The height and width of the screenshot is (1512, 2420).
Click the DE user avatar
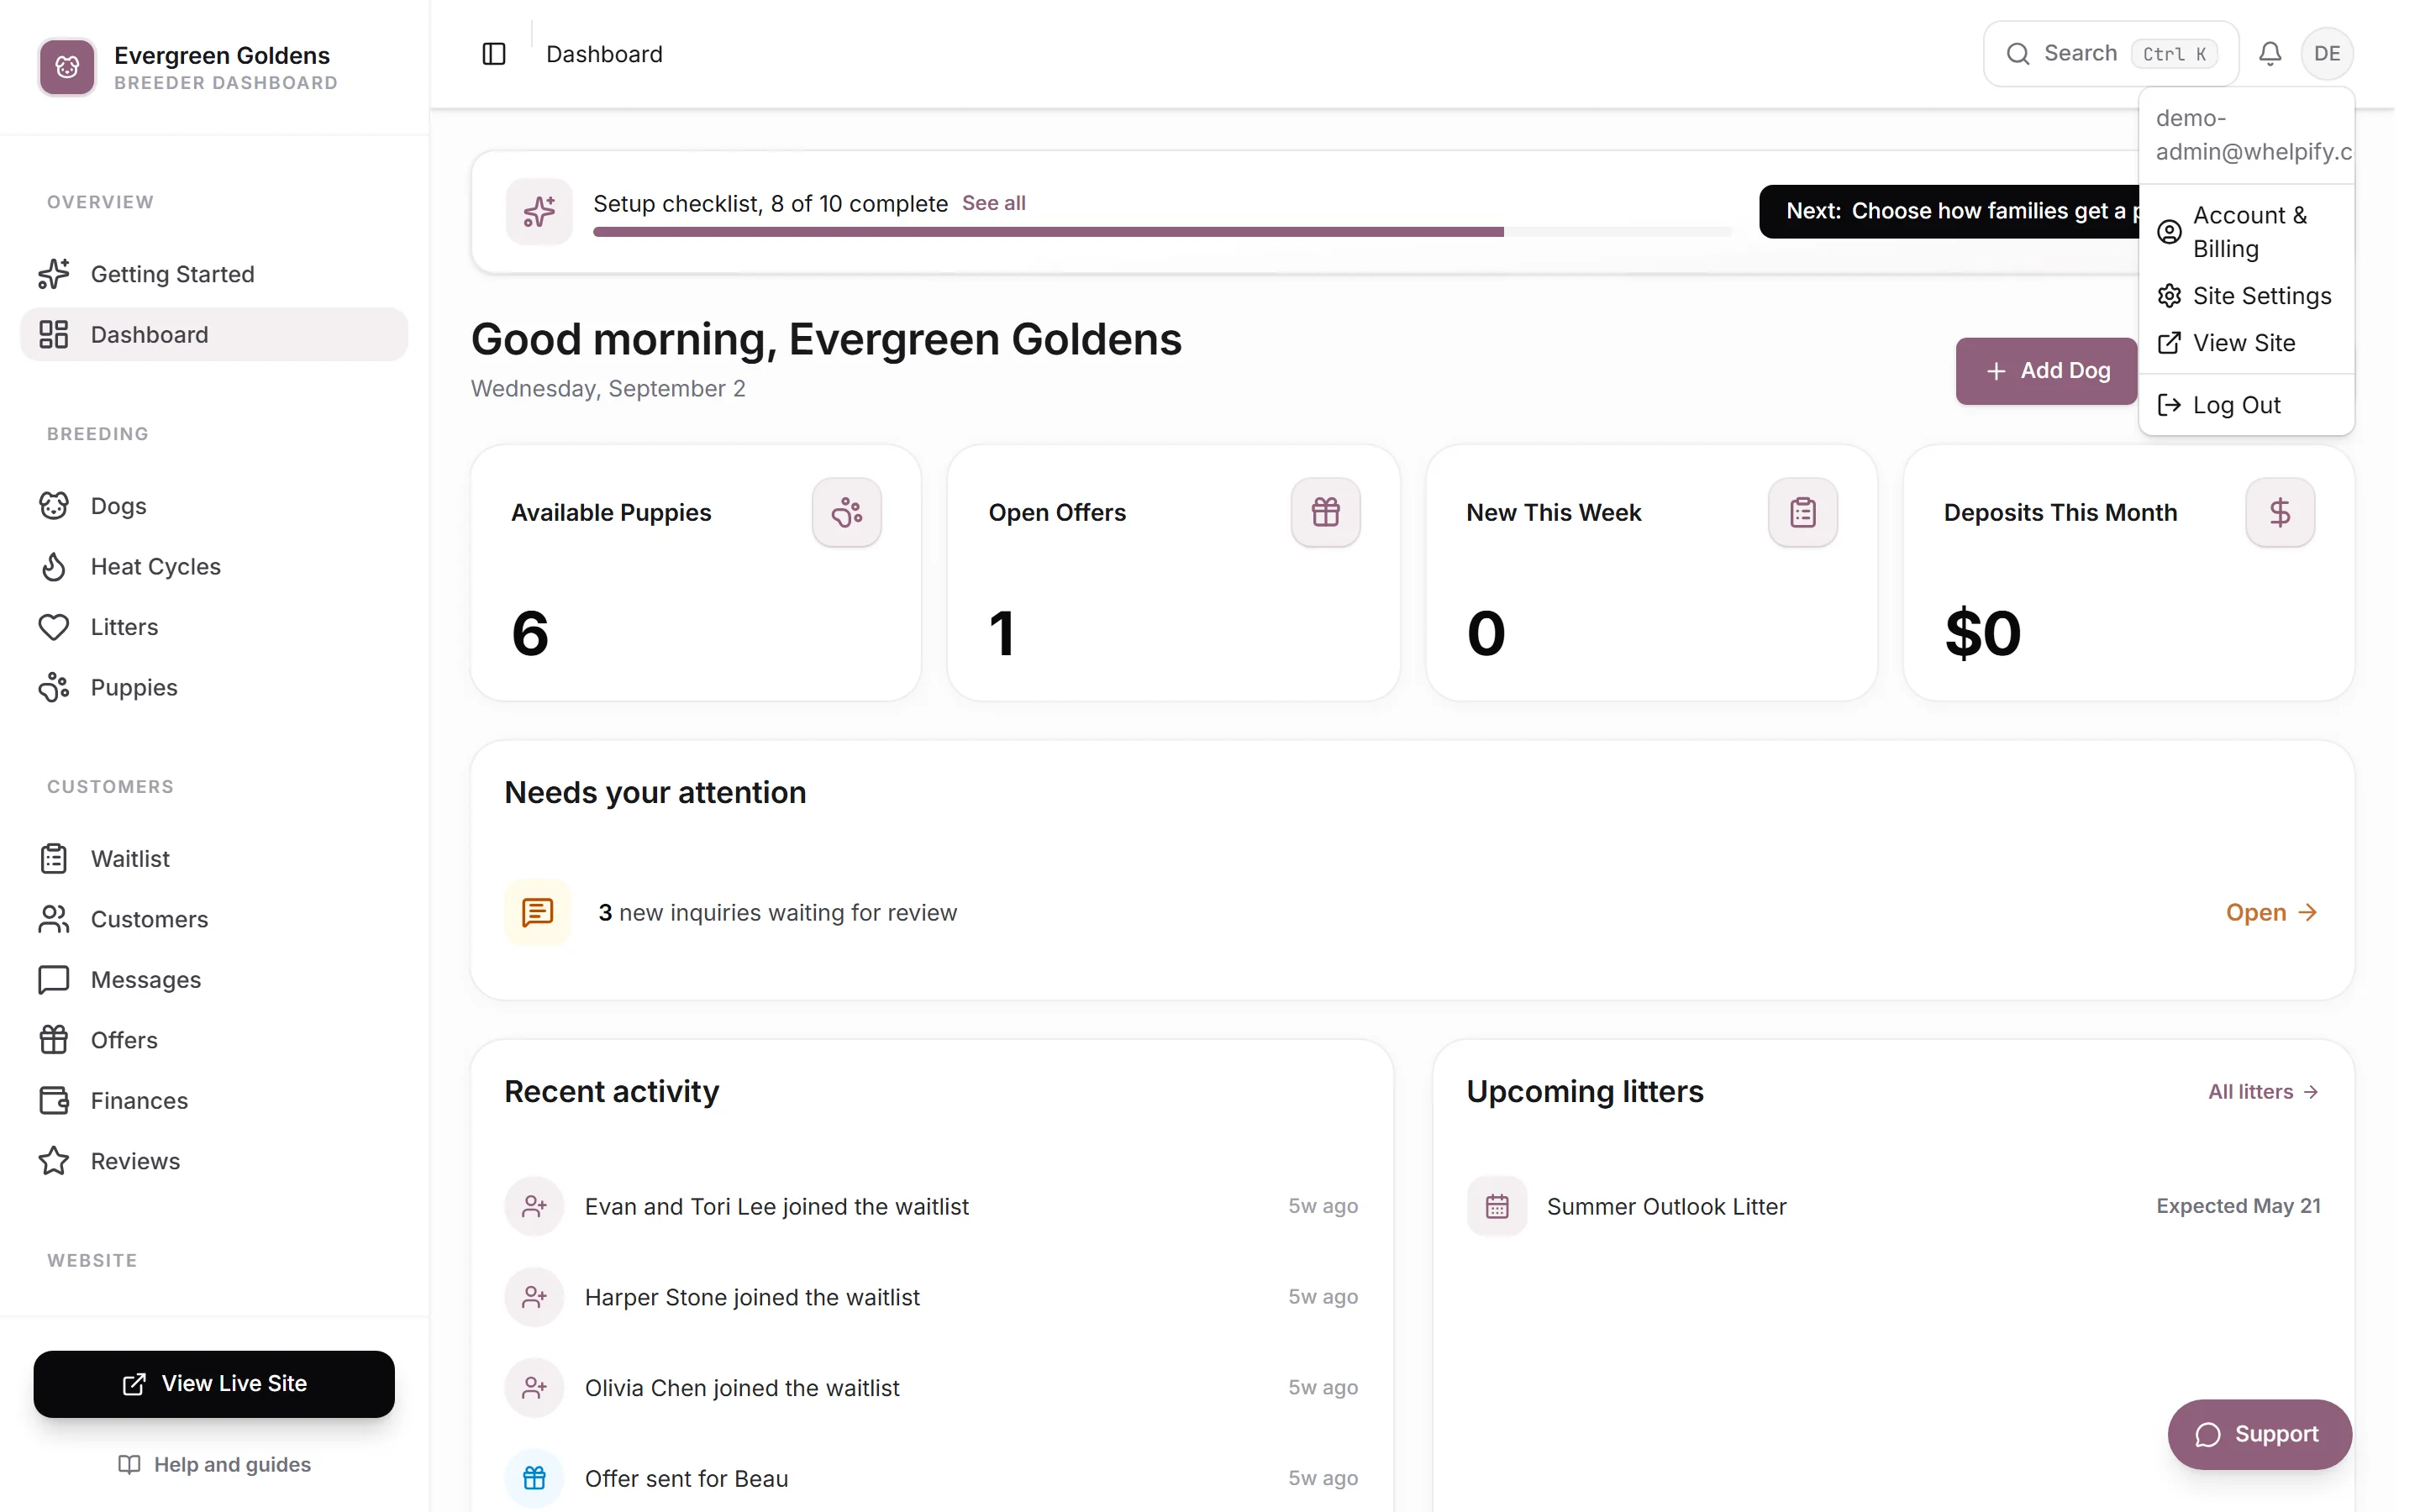(x=2327, y=54)
